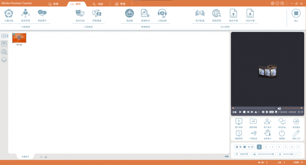Image resolution: width=306 pixels, height=165 pixels.
Task: Click 靜音來源 mute source button
Action: (242, 154)
